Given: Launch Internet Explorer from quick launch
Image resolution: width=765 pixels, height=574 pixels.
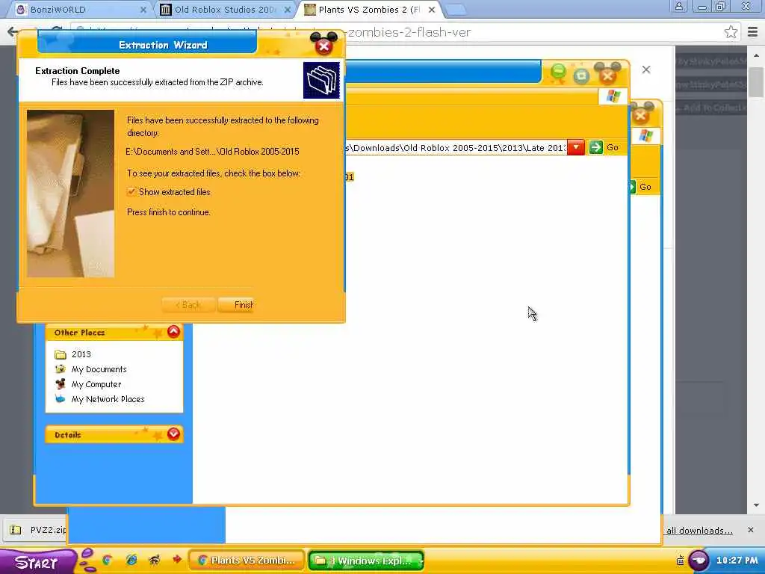Looking at the screenshot, I should click(131, 561).
